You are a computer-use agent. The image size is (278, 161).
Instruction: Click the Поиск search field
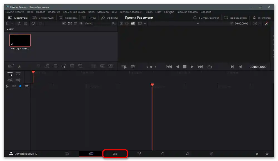coord(97,23)
